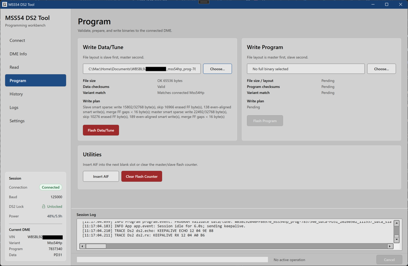Click the KEEPALIVE ECHO log line
This screenshot has width=408, height=266.
(x=148, y=231)
